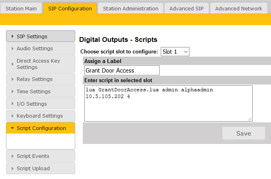Open Direct Access Key Settings section

41,64
